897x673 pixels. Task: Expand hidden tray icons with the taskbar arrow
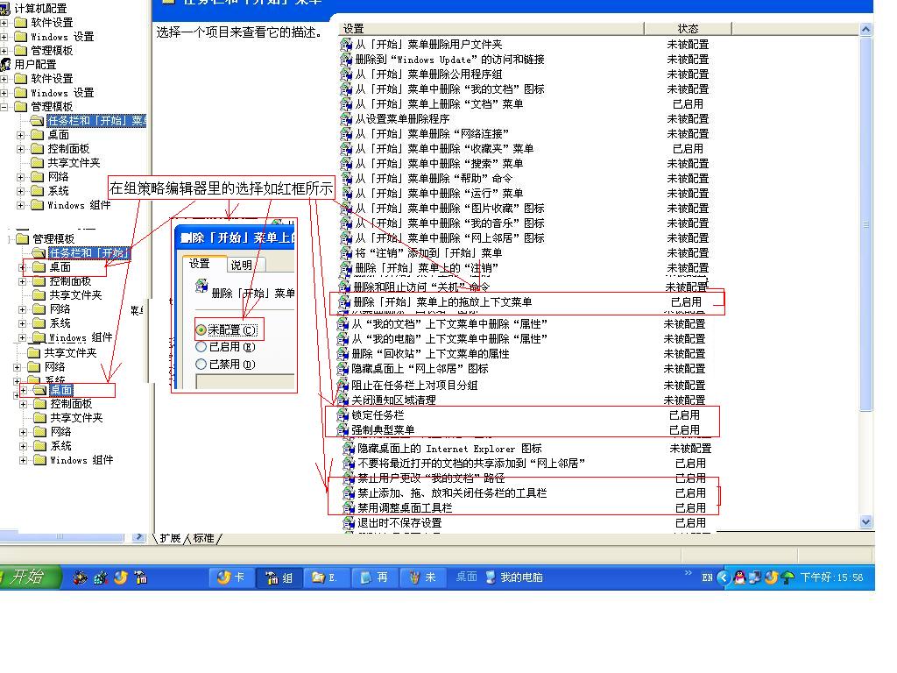pyautogui.click(x=723, y=577)
